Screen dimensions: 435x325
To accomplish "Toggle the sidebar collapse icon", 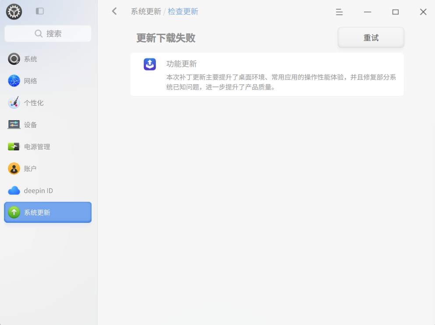I will [x=40, y=11].
